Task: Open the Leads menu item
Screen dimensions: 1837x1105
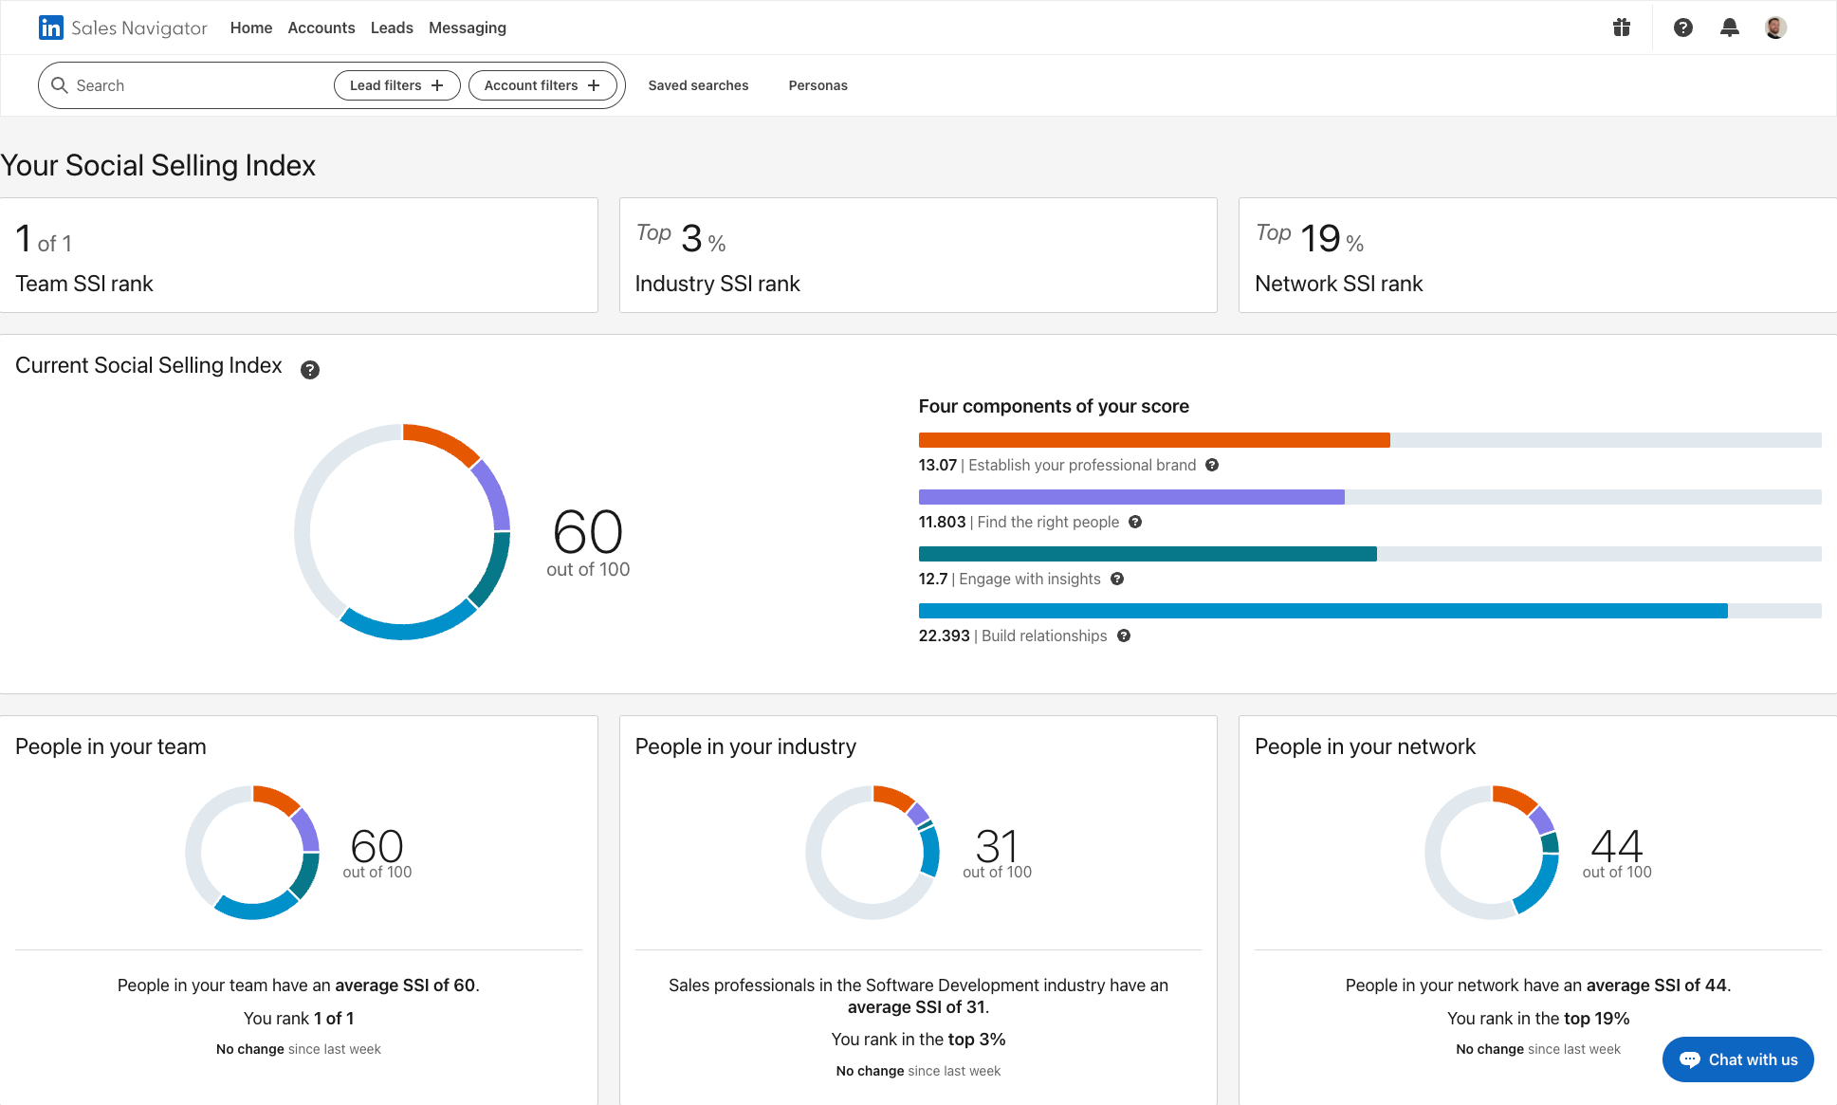Action: (392, 28)
